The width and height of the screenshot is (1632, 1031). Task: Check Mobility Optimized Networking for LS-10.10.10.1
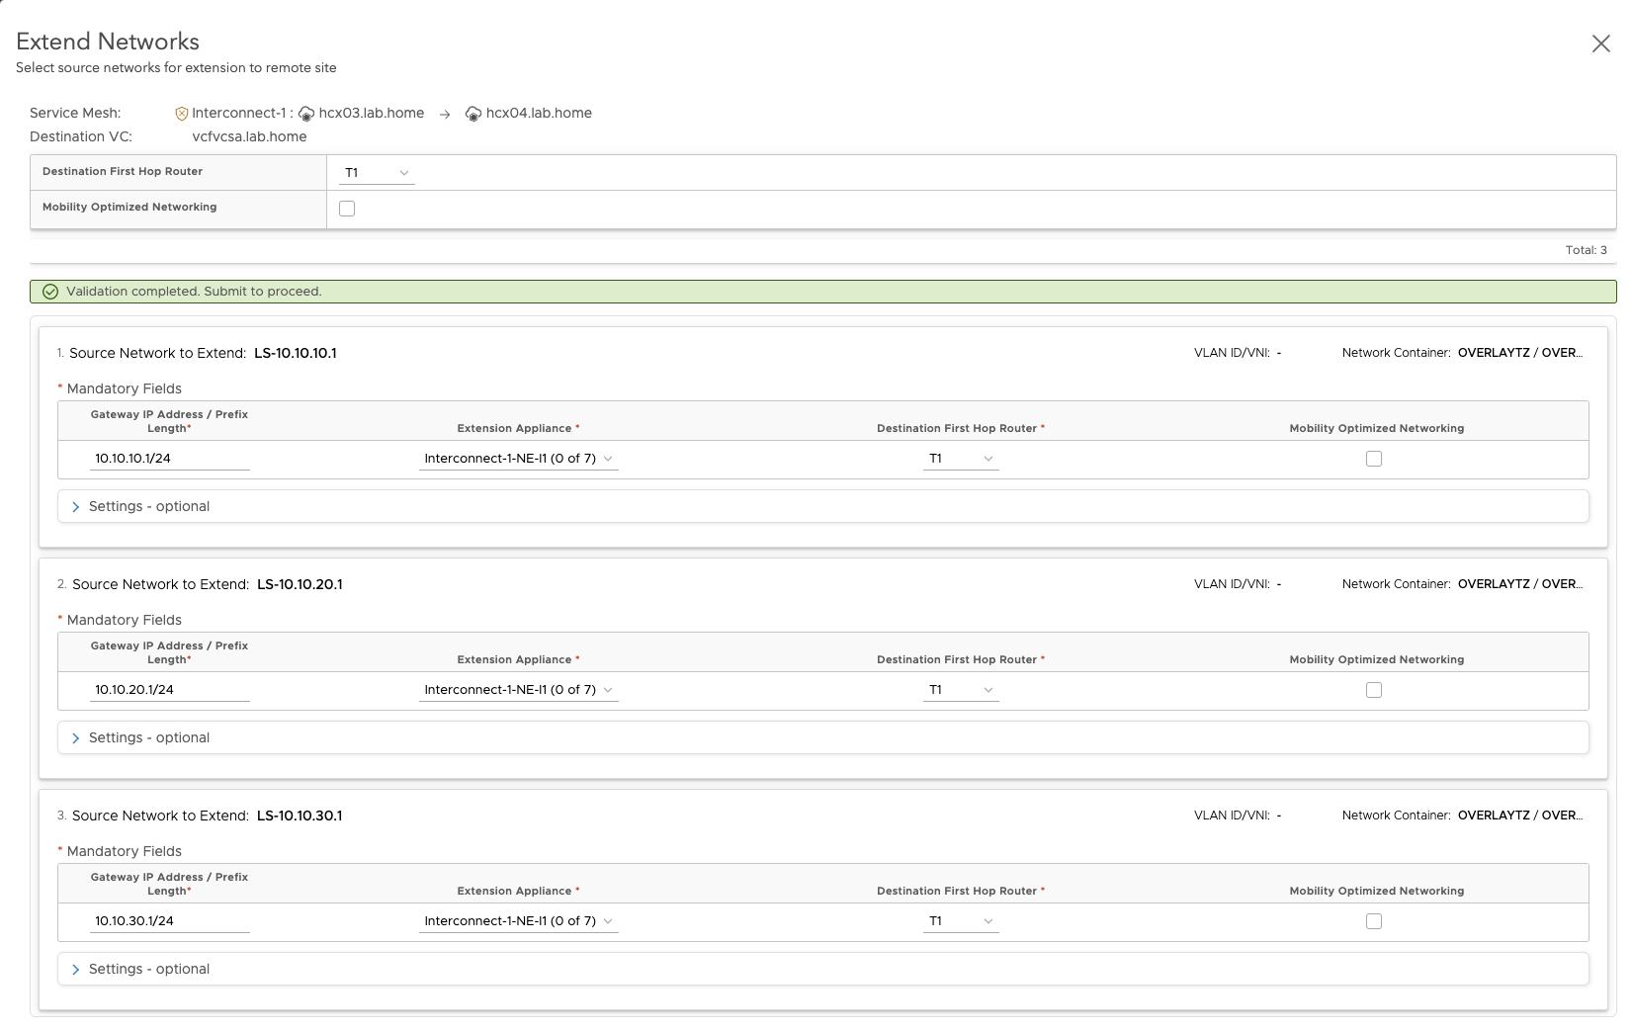pyautogui.click(x=1373, y=458)
